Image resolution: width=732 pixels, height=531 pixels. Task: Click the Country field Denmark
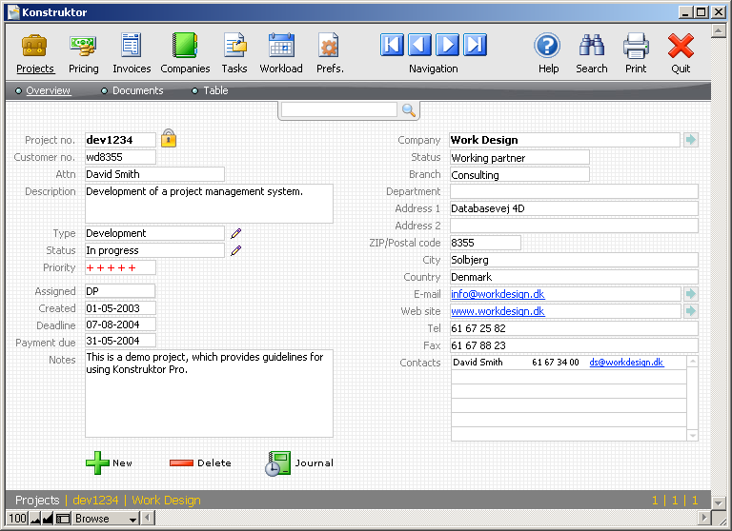coord(574,277)
